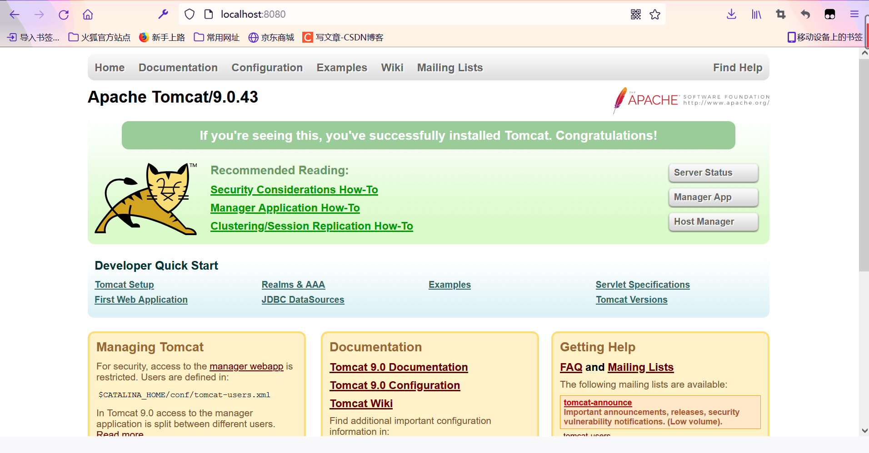Click the scrollbar up arrow
This screenshot has width=869, height=453.
tap(864, 53)
